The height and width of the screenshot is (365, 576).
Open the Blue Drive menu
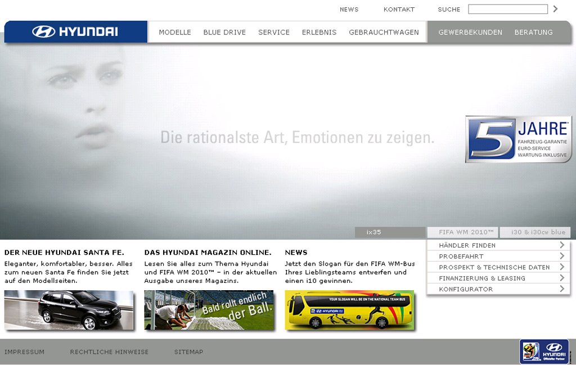tap(224, 32)
